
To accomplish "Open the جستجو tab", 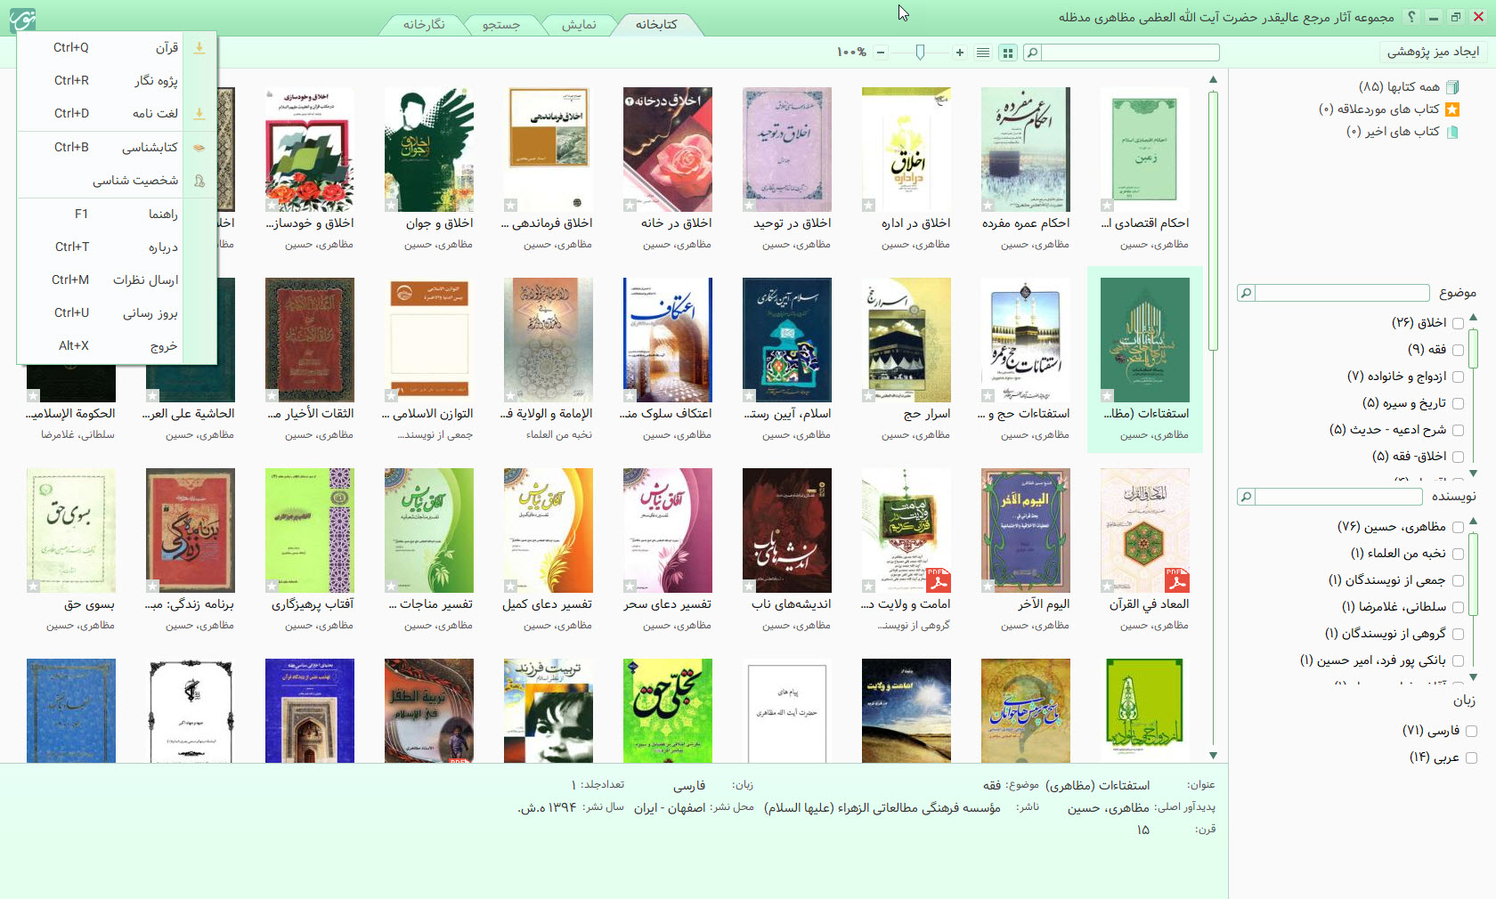I will click(x=501, y=25).
